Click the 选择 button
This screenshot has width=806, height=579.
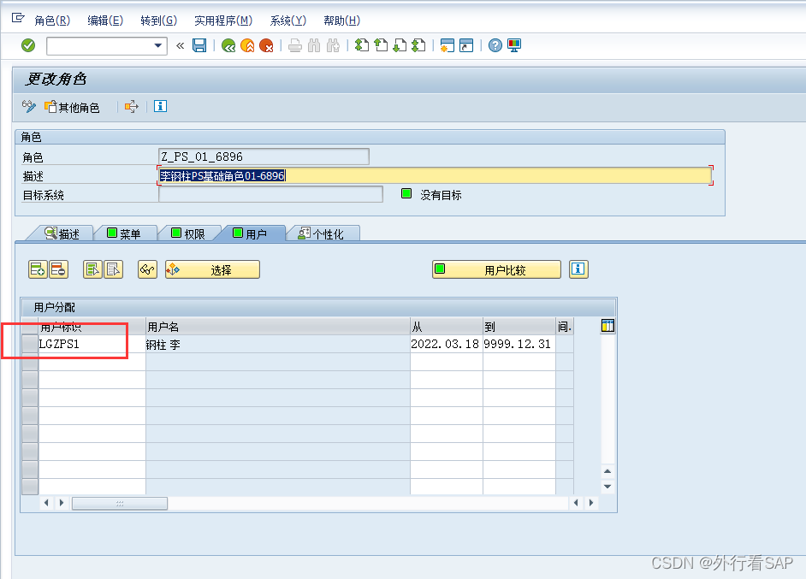212,269
